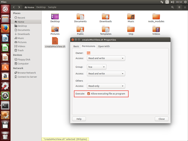Switch to Basic tab
This screenshot has height=141, width=188.
point(76,46)
